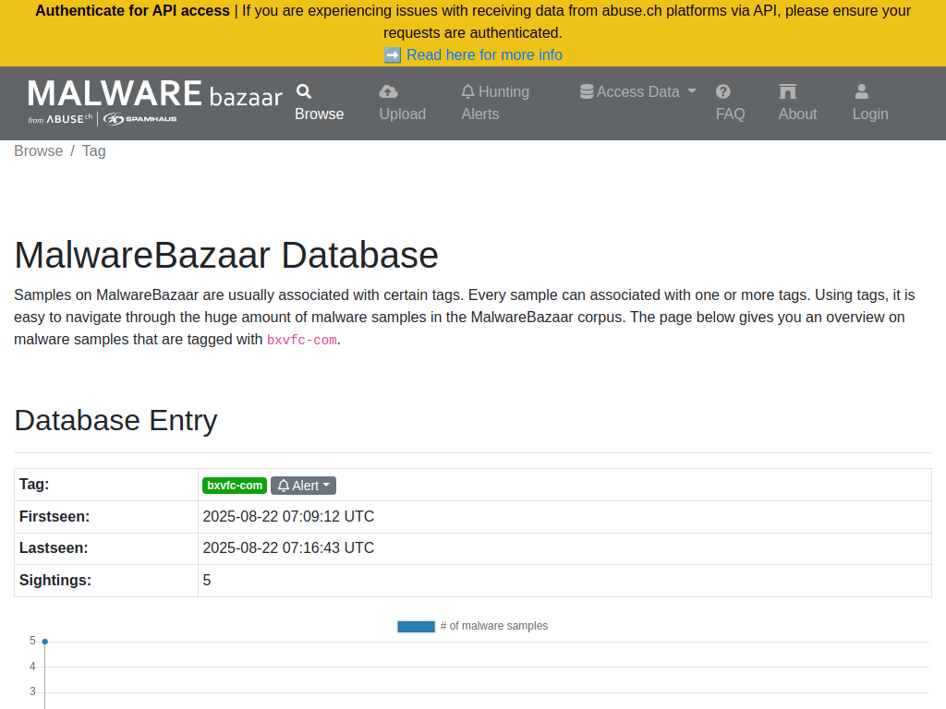Click the 'Database Entry' heading
946x709 pixels.
click(x=115, y=420)
